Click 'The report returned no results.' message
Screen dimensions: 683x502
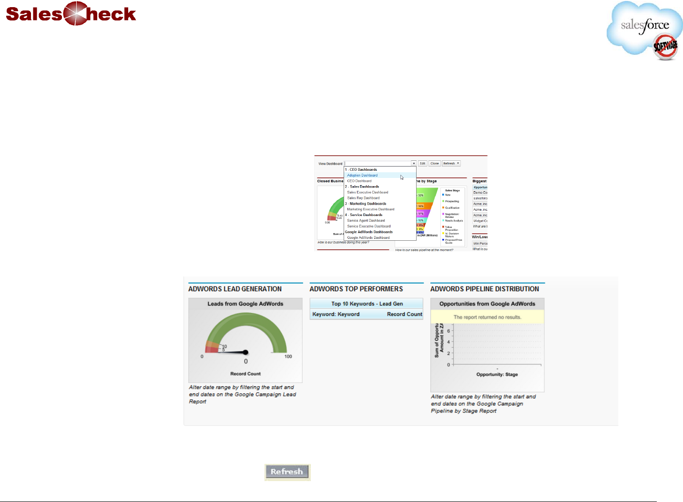tap(488, 317)
